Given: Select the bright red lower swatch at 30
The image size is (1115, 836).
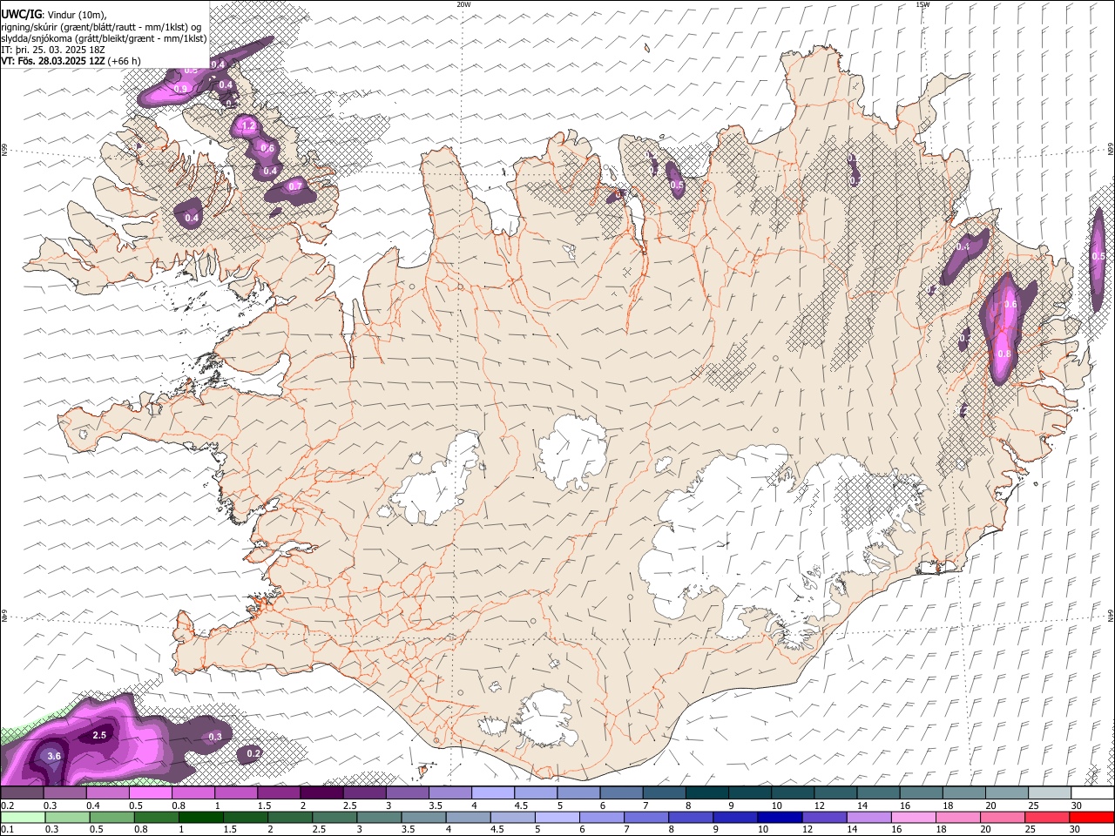Looking at the screenshot, I should (x=1092, y=817).
